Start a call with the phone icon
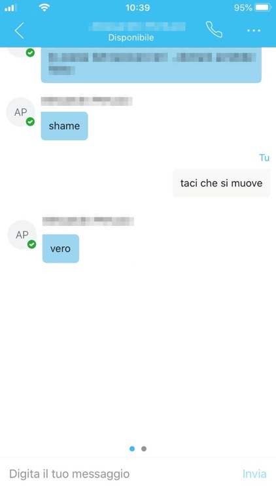 click(215, 30)
